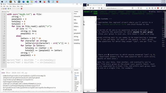Viewport: 166px width, 93px height.
Task: Click the Thonny taskbar icon
Action: click(15, 2)
